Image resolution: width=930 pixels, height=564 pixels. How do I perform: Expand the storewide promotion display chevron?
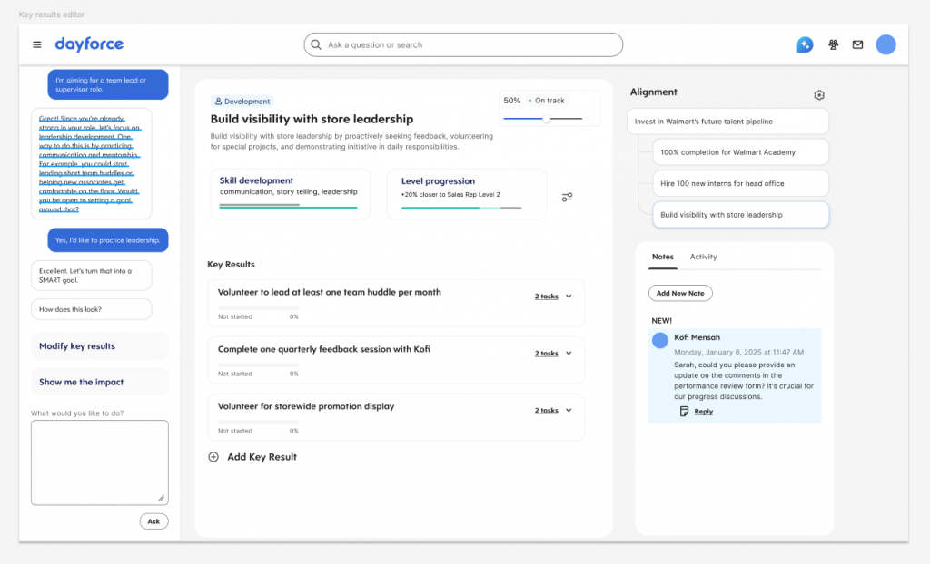(569, 410)
